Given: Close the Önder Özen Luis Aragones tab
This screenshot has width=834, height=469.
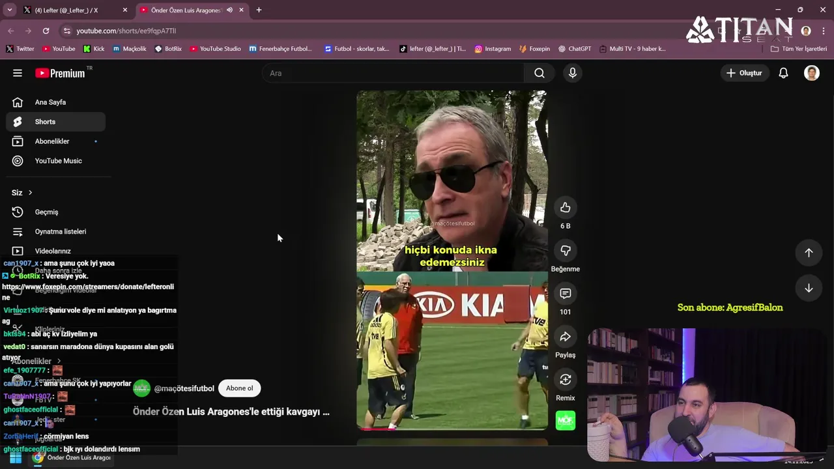Looking at the screenshot, I should click(x=241, y=10).
